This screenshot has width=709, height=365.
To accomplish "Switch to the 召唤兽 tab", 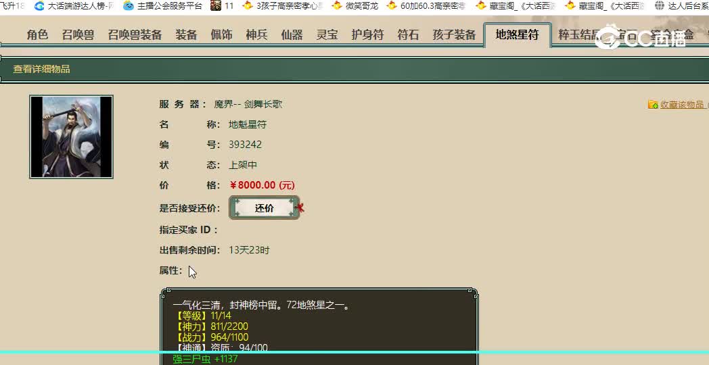I will 78,34.
